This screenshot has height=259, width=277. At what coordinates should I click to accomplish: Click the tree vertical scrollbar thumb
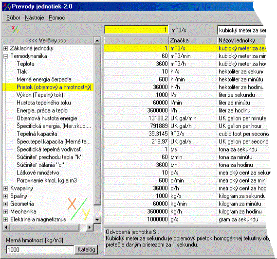[x=97, y=124]
